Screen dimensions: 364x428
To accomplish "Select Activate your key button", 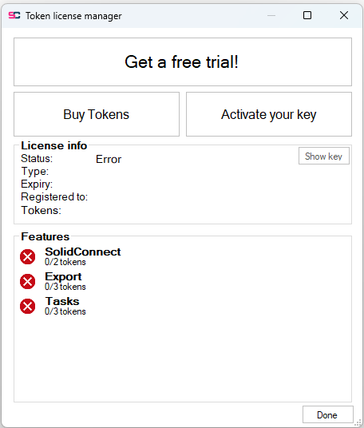I will (x=269, y=114).
